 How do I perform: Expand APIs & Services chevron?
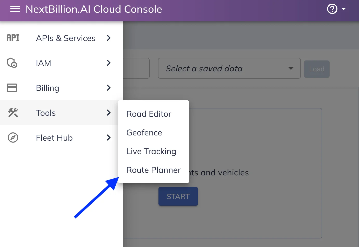(109, 38)
